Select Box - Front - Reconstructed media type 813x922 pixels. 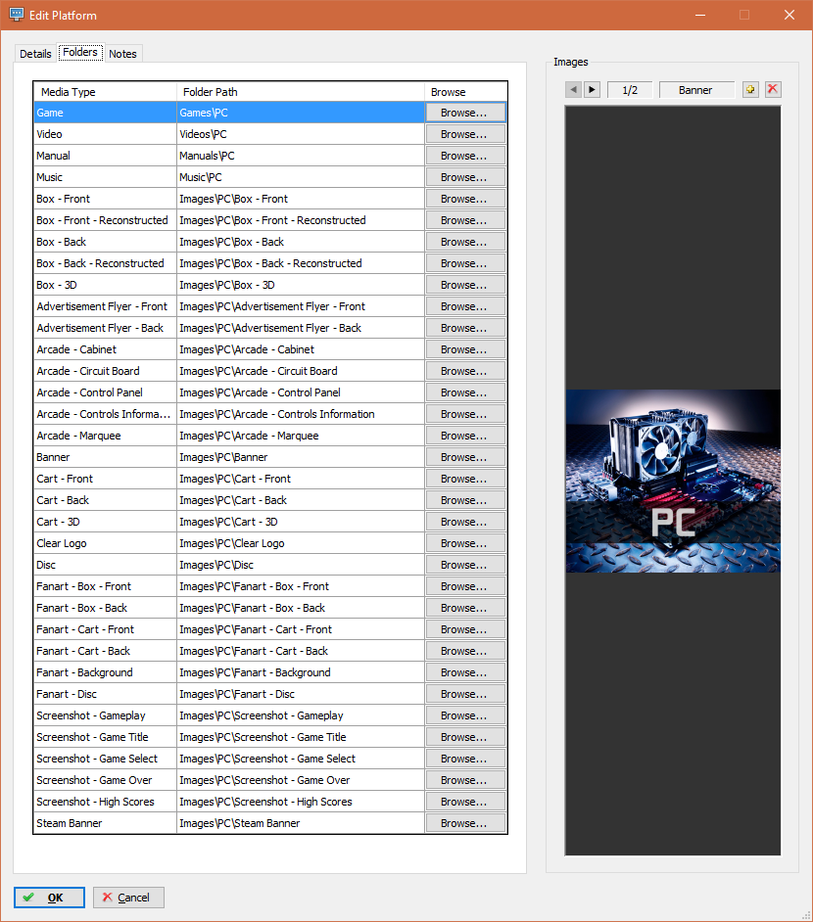105,220
